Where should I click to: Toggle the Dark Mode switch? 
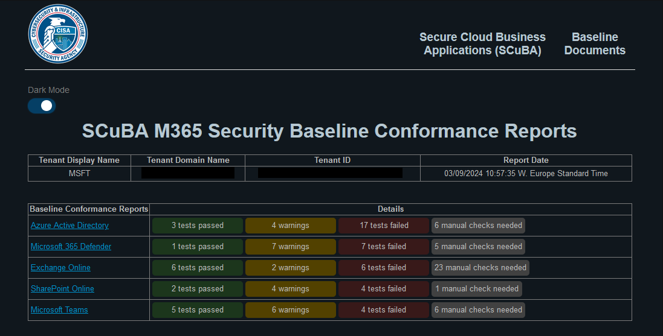42,106
